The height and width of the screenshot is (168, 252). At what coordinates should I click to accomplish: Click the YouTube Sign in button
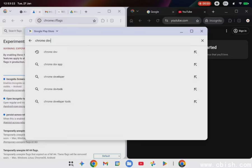[x=240, y=31]
